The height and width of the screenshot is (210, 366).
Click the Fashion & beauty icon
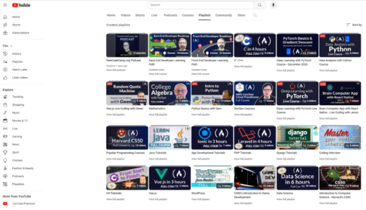(5, 168)
